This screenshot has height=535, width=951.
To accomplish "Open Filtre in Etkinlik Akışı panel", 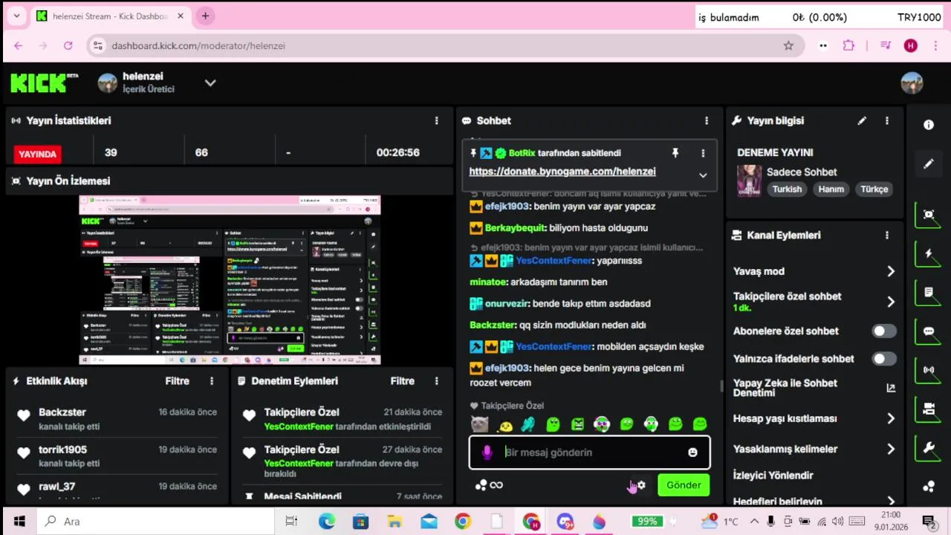I will point(177,381).
